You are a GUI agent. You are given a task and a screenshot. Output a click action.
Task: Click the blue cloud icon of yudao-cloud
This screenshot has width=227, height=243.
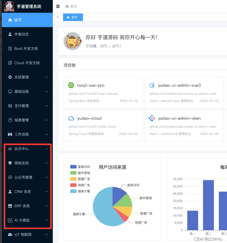point(71,118)
